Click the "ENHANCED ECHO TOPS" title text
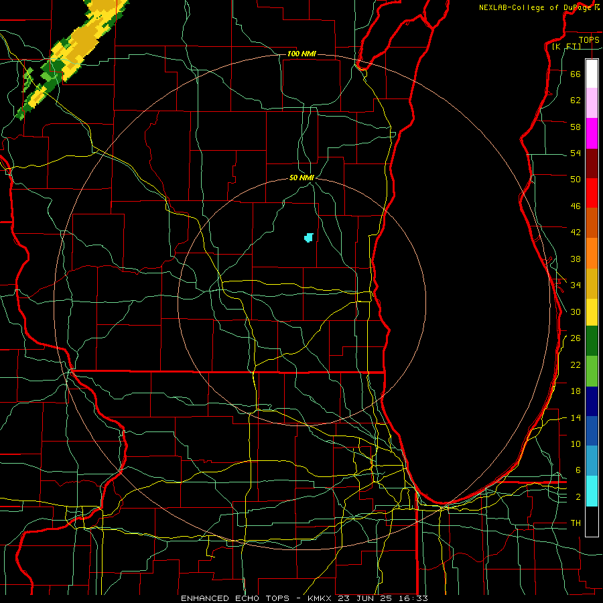Image resolution: width=603 pixels, height=603 pixels. 235,598
